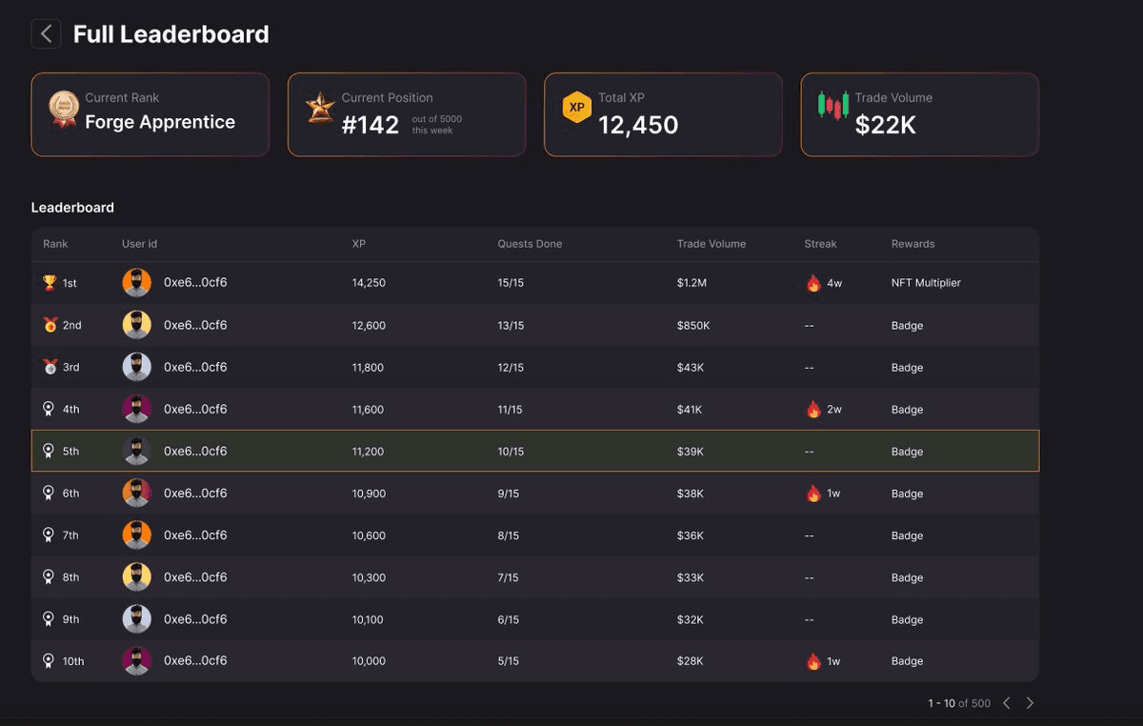
Task: Click the trophy icon for 1st rank
Action: (x=50, y=283)
